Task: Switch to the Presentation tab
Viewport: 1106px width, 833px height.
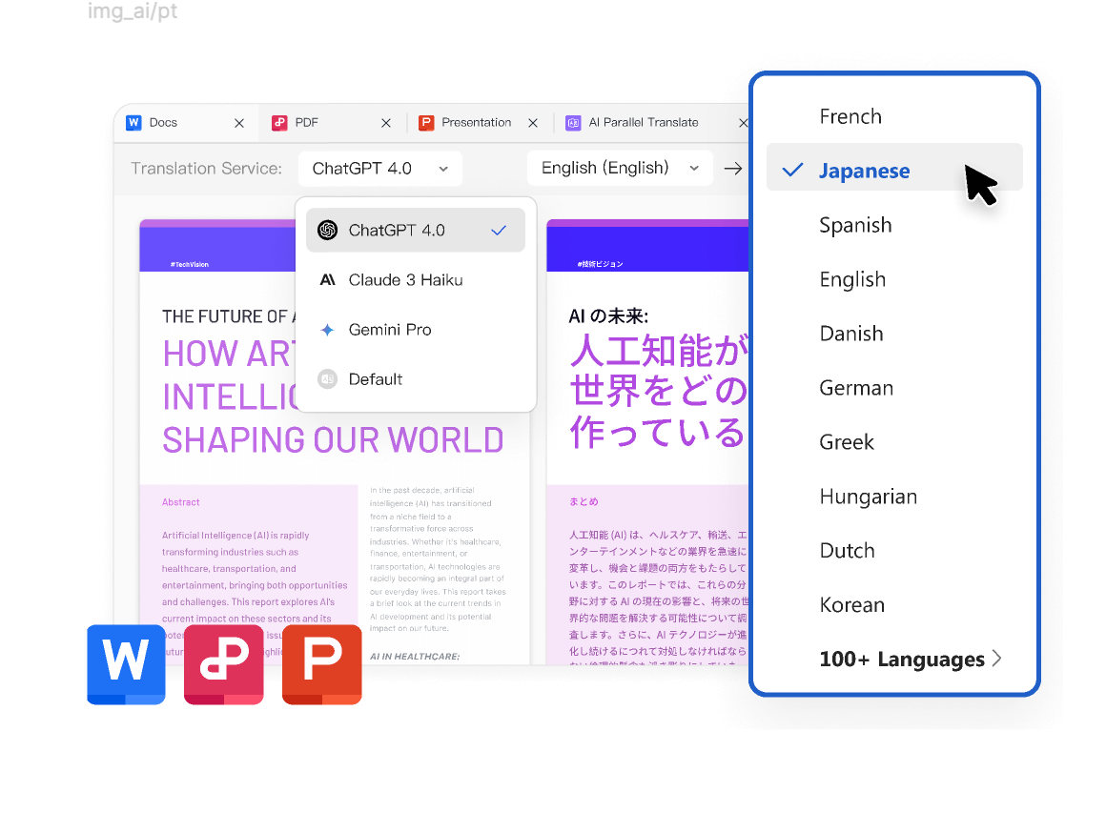Action: (479, 123)
